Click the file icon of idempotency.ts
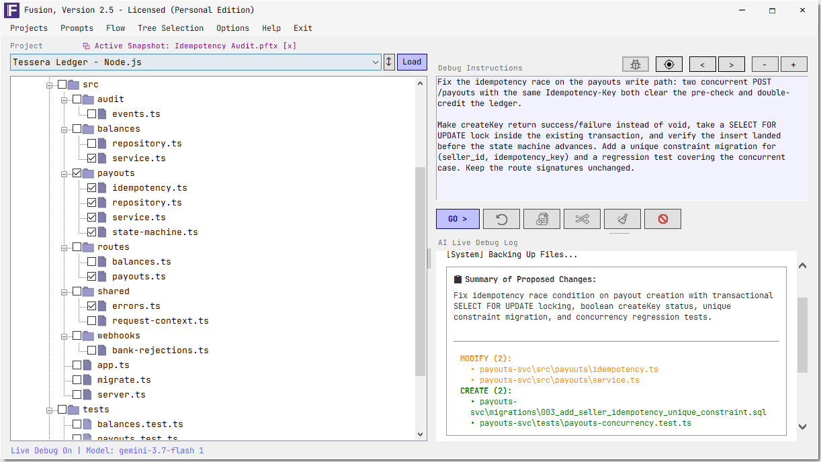Screen dimensions: 821x462 [102, 188]
